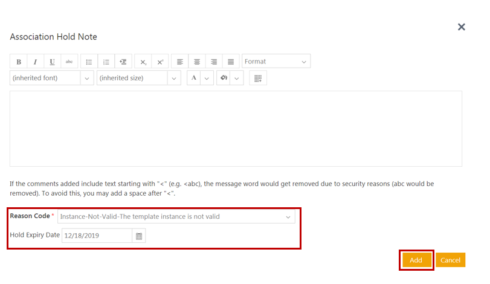Click the indent button
This screenshot has width=490, height=284.
[123, 62]
